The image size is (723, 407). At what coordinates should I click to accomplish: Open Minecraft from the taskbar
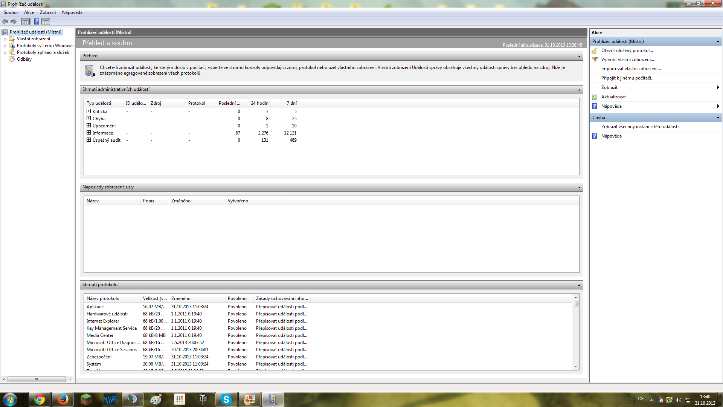click(x=86, y=399)
